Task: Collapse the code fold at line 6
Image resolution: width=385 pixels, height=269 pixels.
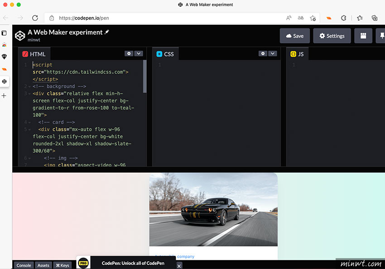Action: click(29, 158)
